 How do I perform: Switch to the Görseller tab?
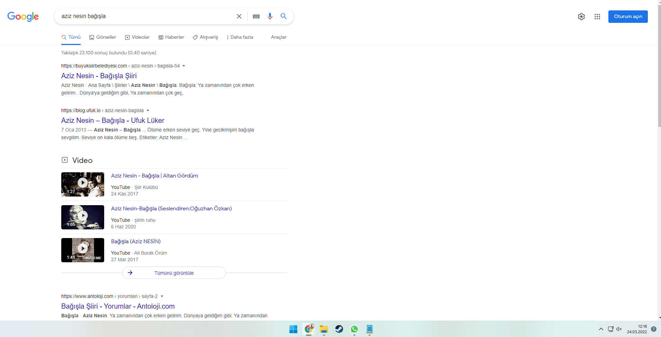(x=103, y=37)
